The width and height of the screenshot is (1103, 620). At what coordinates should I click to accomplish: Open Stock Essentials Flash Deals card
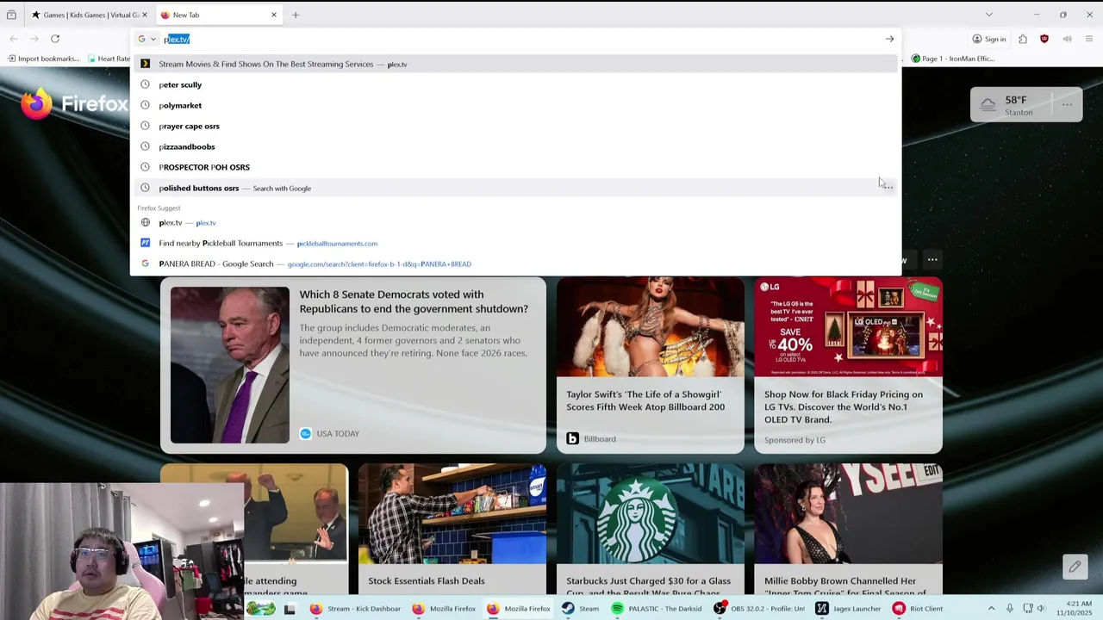tap(452, 530)
